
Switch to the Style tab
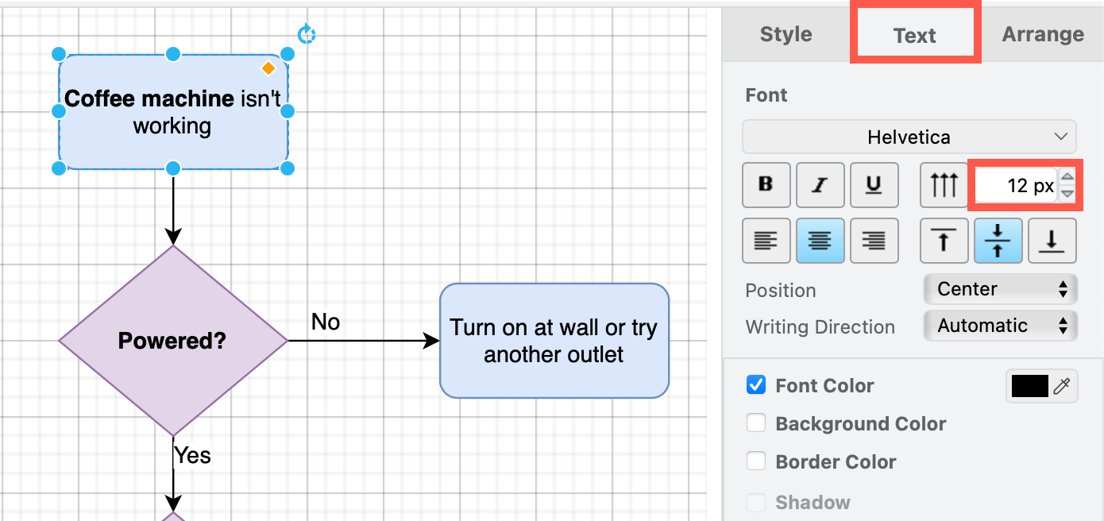tap(784, 33)
